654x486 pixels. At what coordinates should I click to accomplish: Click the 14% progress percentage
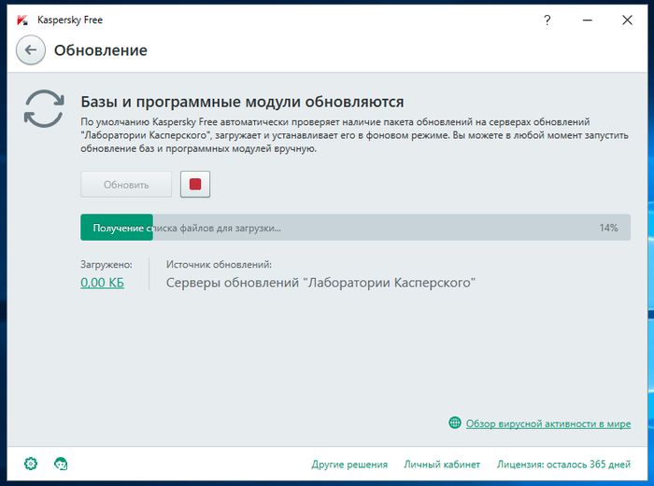(608, 228)
